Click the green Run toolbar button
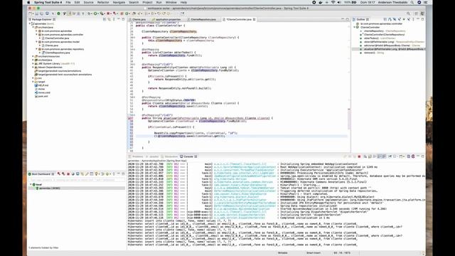Image resolution: width=455 pixels, height=256 pixels. (95, 14)
